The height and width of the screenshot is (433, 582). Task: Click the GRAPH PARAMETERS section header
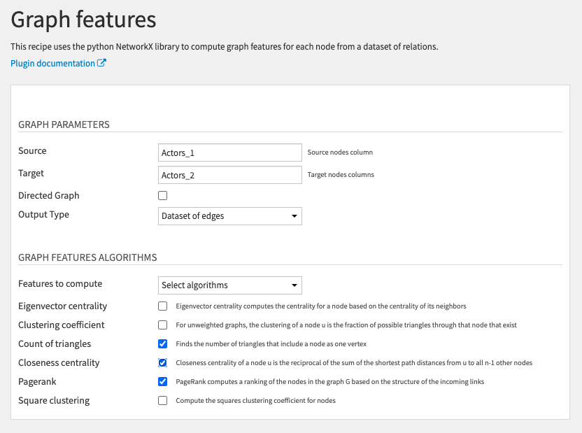click(x=64, y=125)
